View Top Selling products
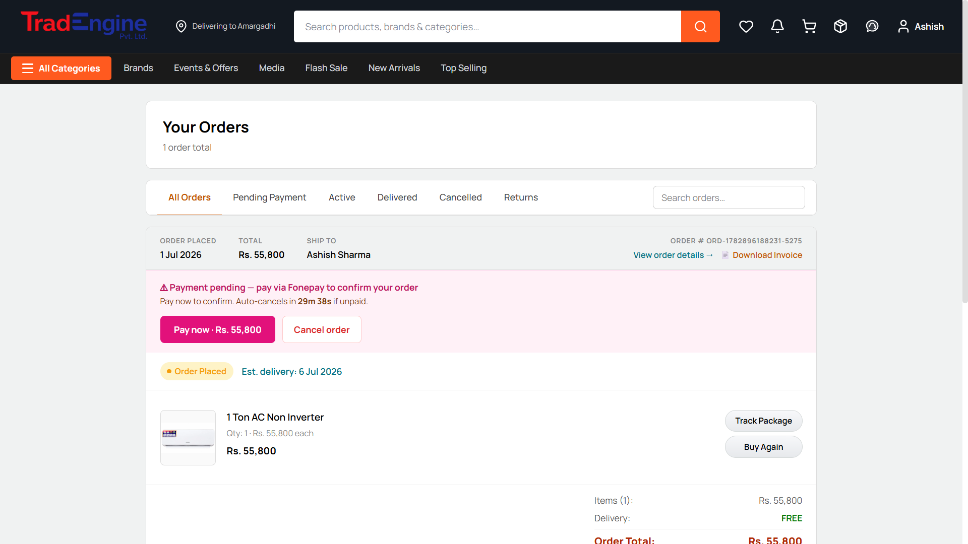This screenshot has width=968, height=544. click(x=463, y=68)
